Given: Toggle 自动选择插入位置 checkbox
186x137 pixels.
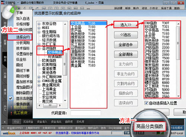Looking at the screenshot, I should pyautogui.click(x=146, y=103).
